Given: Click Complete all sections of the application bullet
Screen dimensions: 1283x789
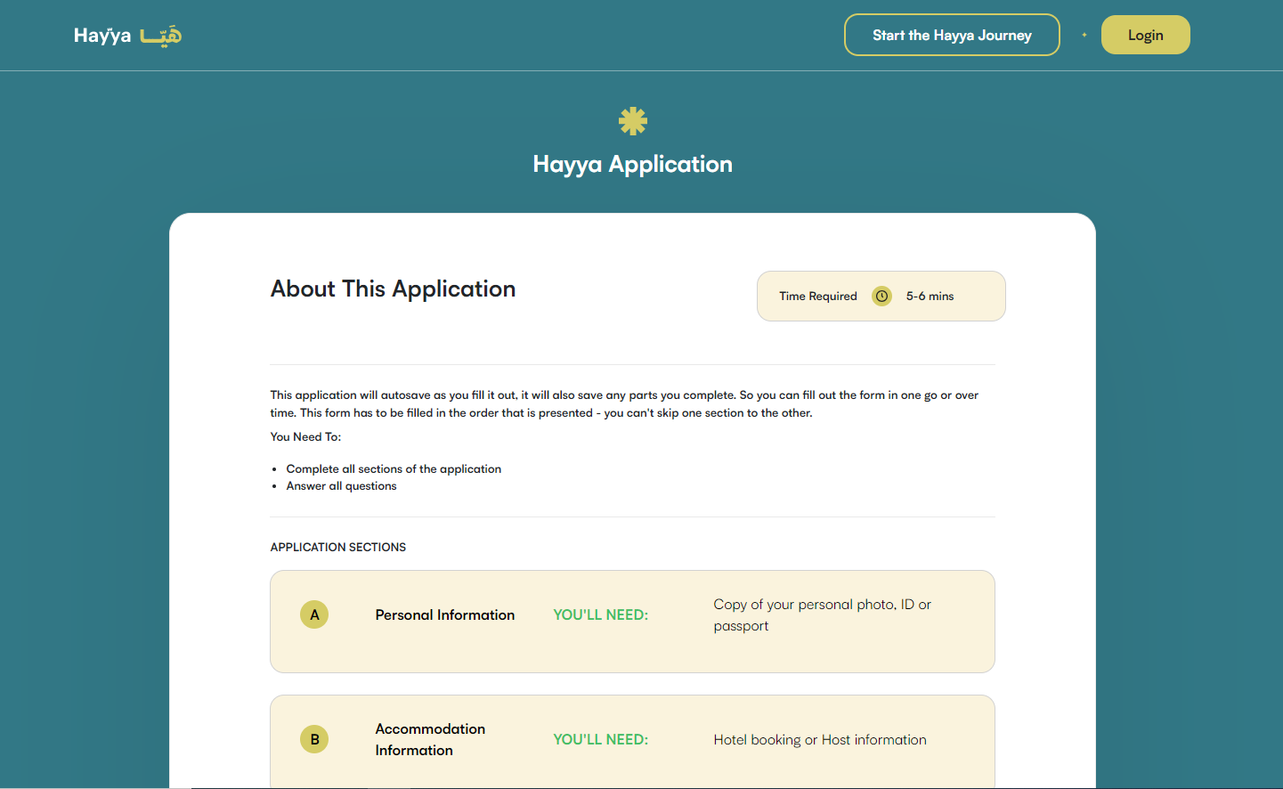Looking at the screenshot, I should [394, 468].
